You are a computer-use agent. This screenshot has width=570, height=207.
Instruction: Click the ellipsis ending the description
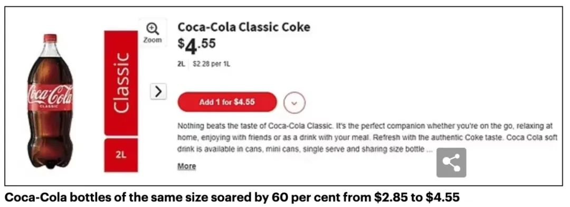tap(429, 149)
